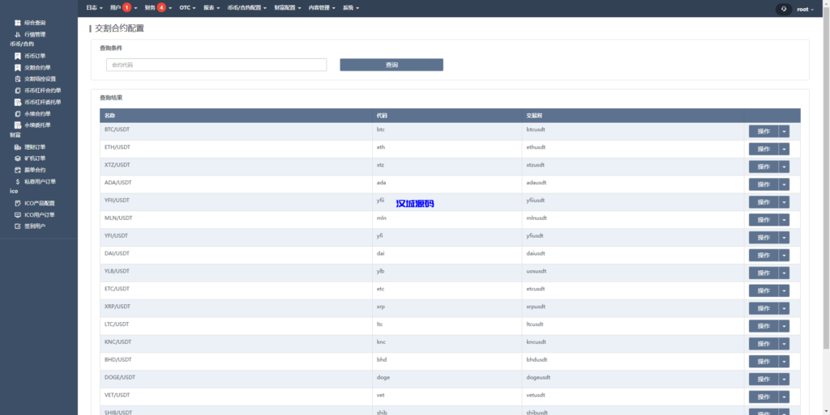Click the 签到用户 sidebar icon

(x=18, y=227)
